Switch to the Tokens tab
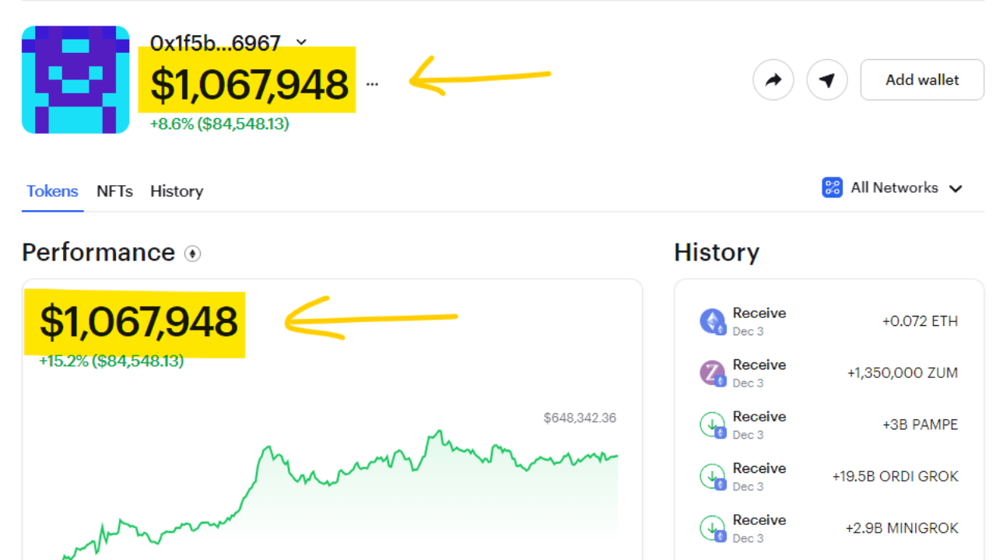The height and width of the screenshot is (560, 996). click(52, 191)
